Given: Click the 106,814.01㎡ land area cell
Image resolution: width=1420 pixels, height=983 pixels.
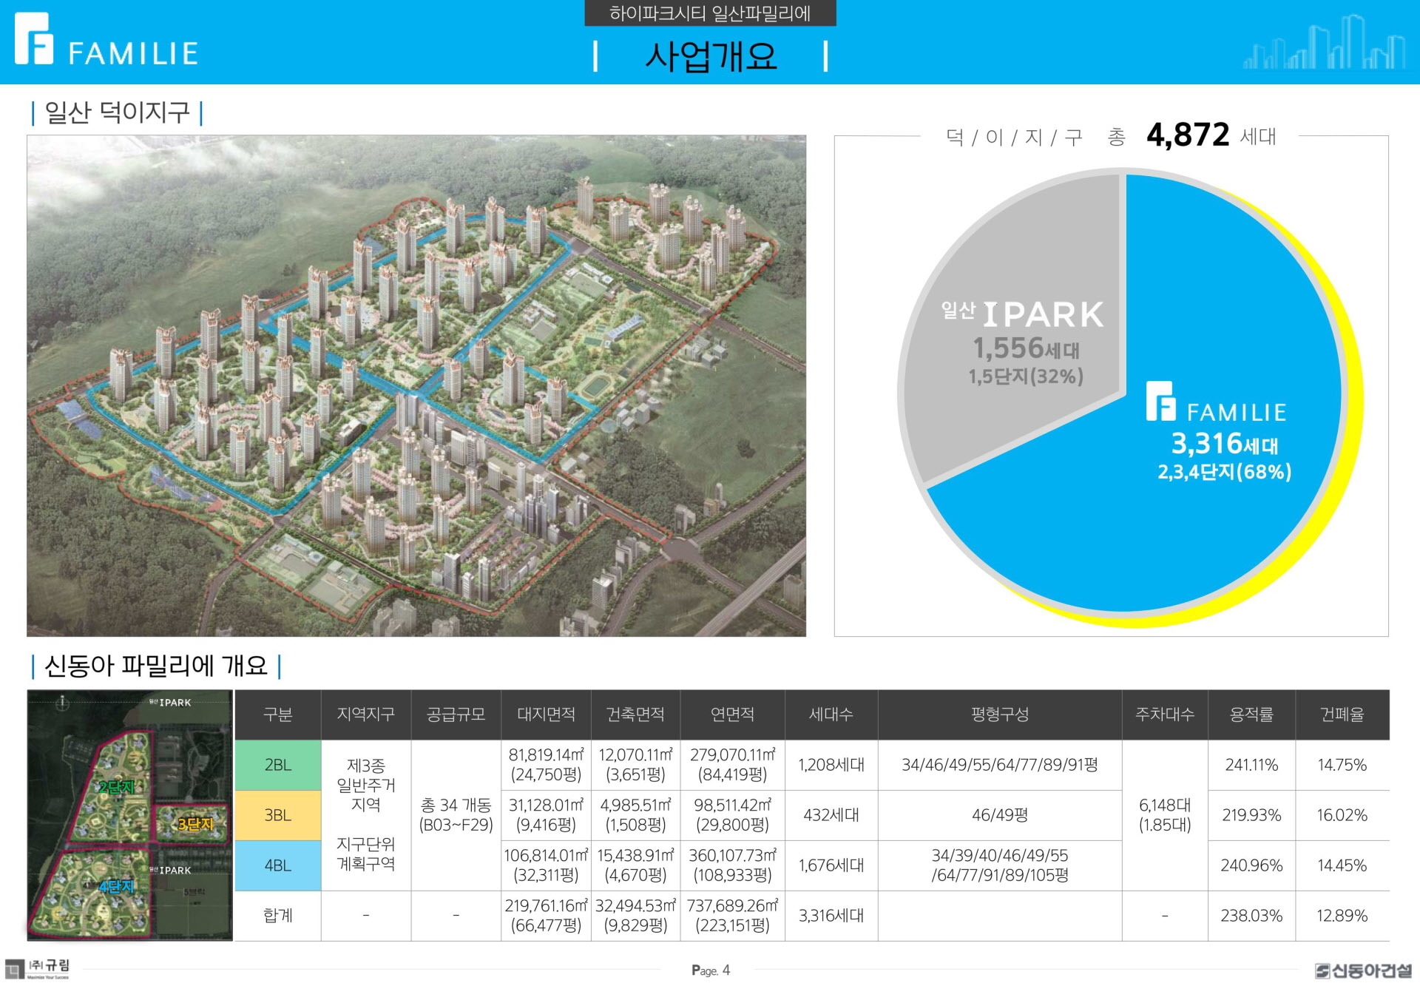Looking at the screenshot, I should coord(547,865).
